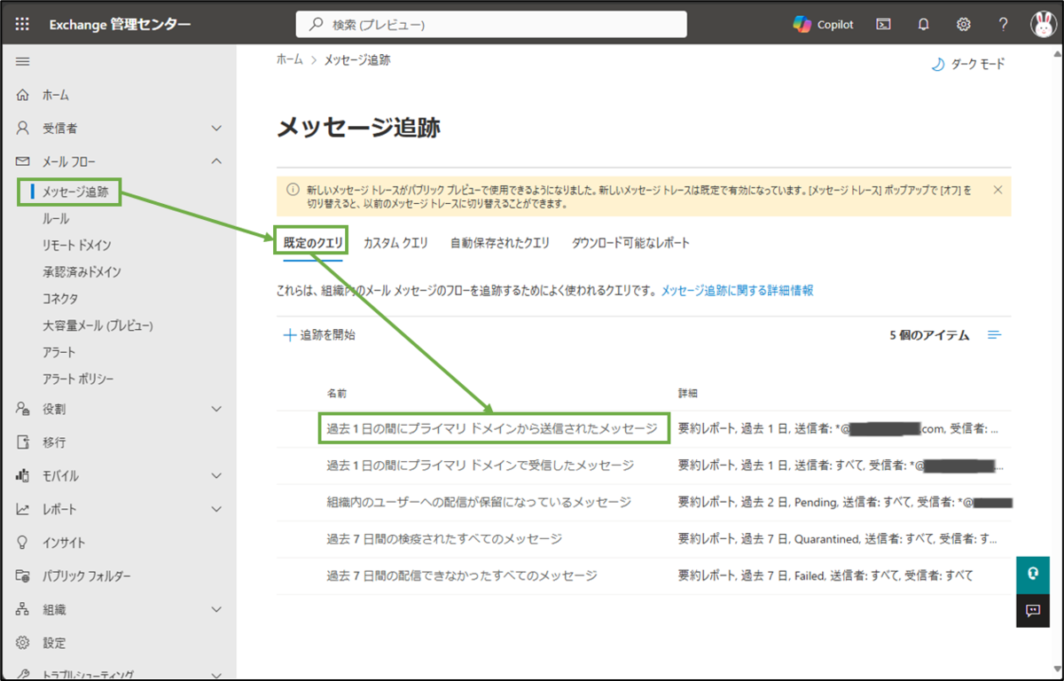This screenshot has width=1064, height=681.
Task: Click the メール フロー envelope icon
Action: point(23,161)
